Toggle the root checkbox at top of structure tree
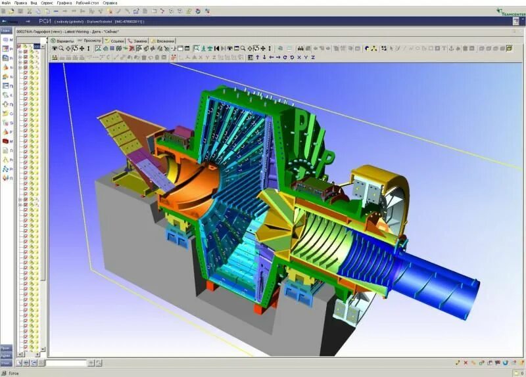The width and height of the screenshot is (526, 377). pos(19,47)
